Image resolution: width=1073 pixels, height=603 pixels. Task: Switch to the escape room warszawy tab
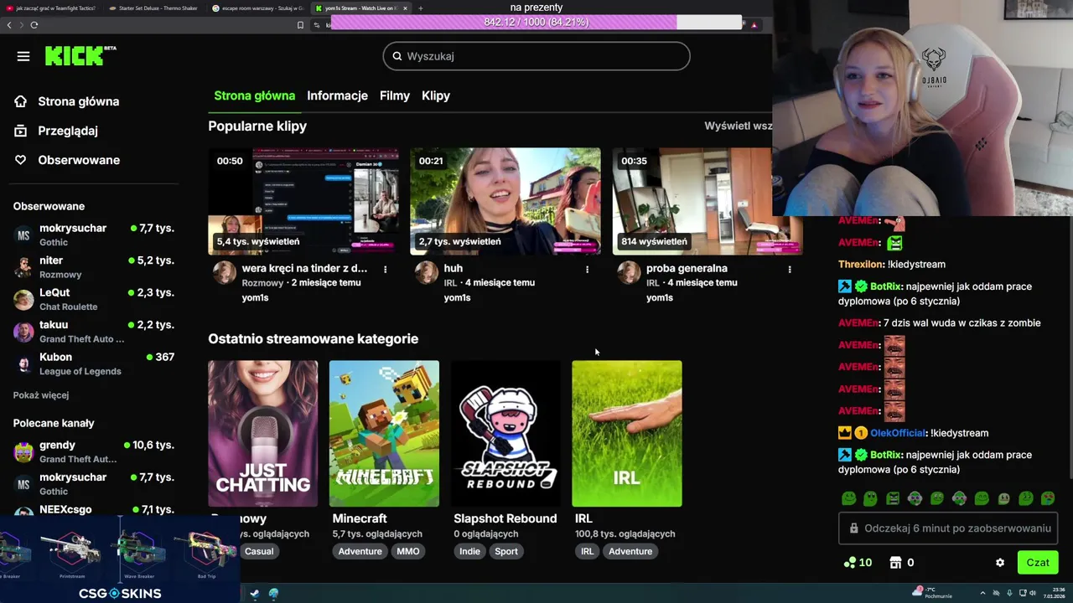(257, 8)
